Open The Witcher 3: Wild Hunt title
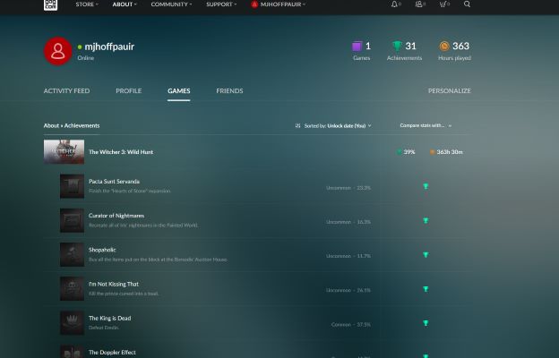The width and height of the screenshot is (559, 358). [x=121, y=152]
